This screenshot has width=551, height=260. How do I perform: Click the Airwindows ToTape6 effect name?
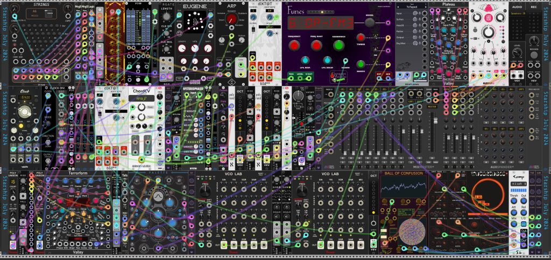point(412,6)
